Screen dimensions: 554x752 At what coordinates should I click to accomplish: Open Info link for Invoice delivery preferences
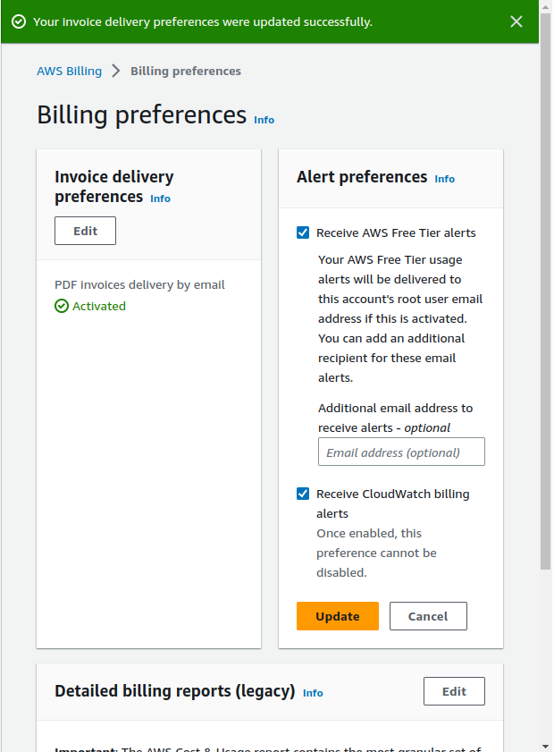click(x=160, y=199)
